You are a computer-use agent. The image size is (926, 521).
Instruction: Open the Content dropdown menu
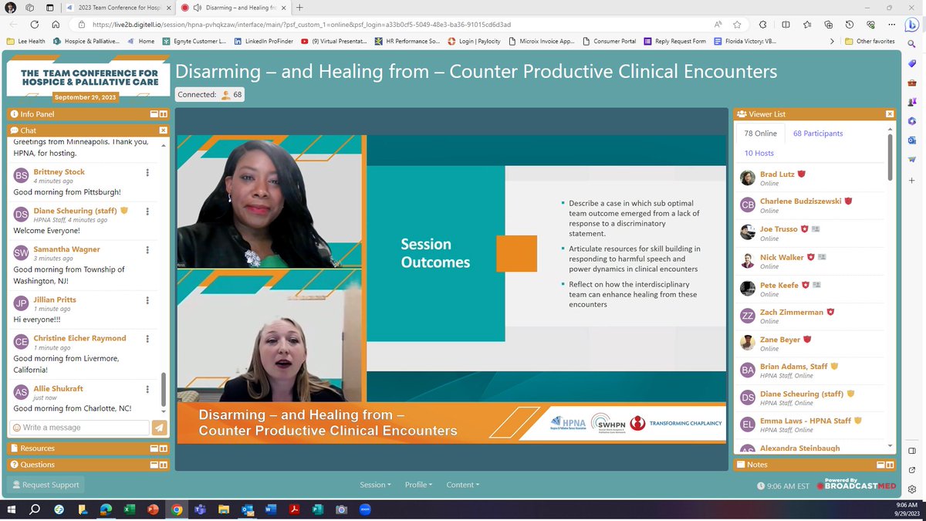pyautogui.click(x=463, y=485)
